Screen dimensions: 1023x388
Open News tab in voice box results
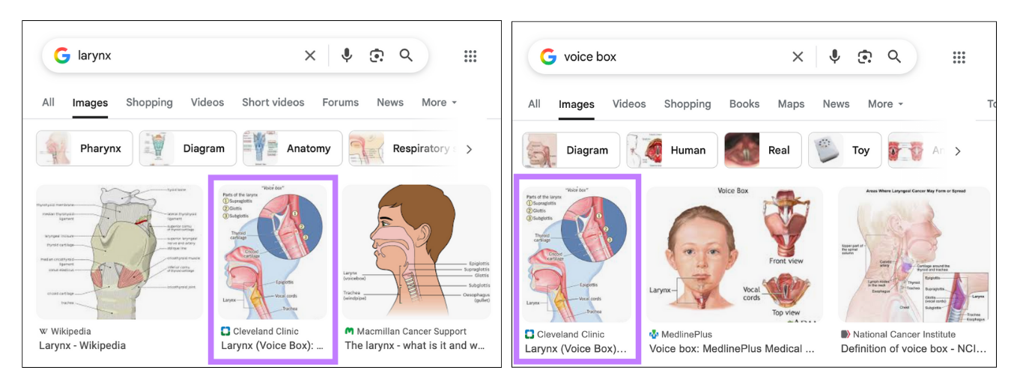[836, 104]
